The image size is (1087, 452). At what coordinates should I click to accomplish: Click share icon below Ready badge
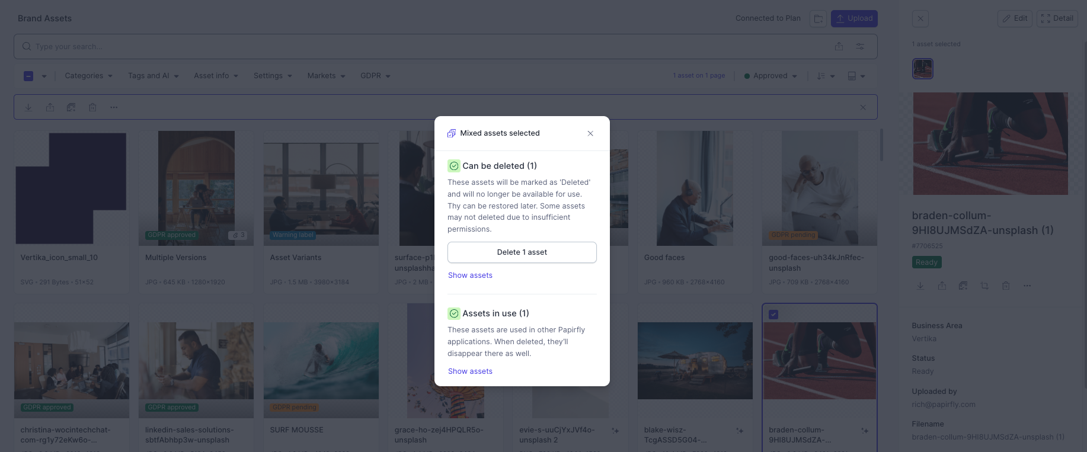942,286
